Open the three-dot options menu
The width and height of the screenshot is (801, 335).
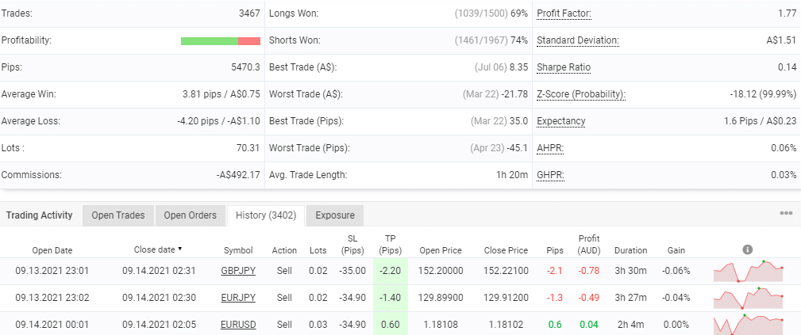786,214
